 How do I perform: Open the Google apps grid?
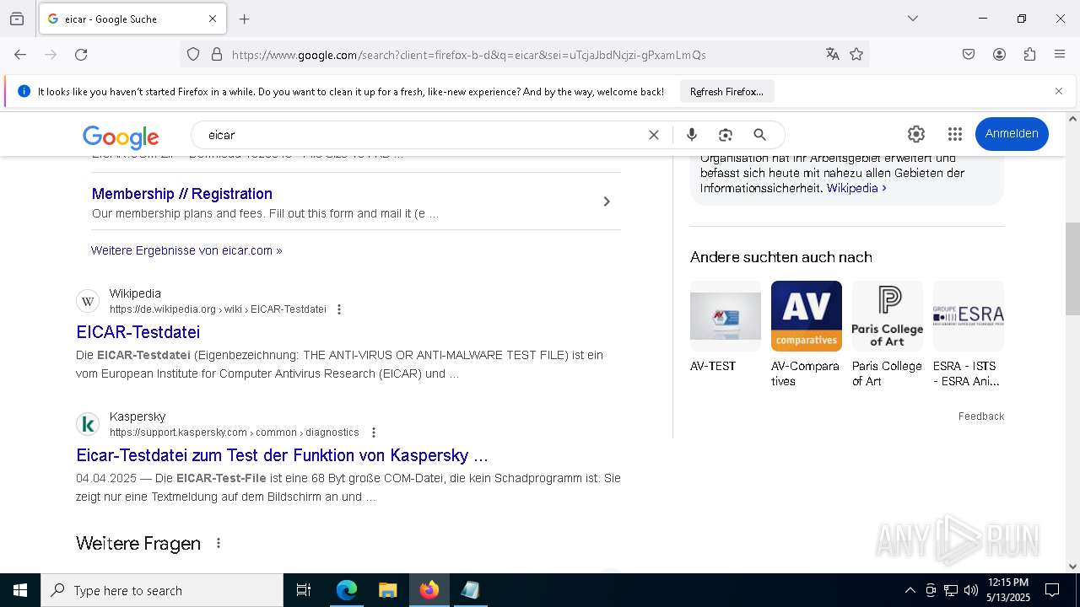(x=955, y=134)
